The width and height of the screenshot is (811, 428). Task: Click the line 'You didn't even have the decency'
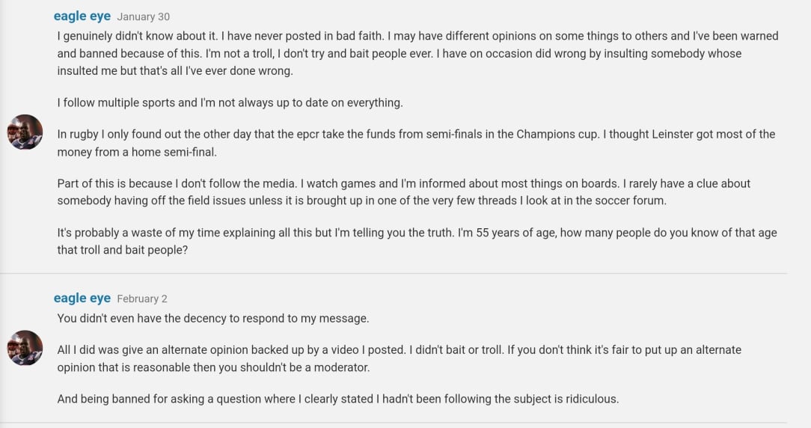point(213,318)
